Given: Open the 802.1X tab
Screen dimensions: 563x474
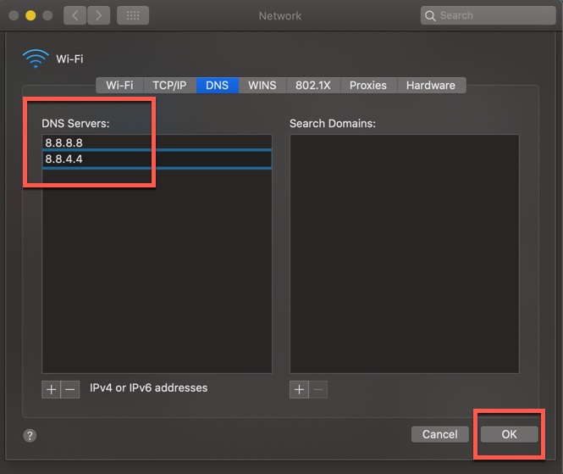Looking at the screenshot, I should 313,86.
